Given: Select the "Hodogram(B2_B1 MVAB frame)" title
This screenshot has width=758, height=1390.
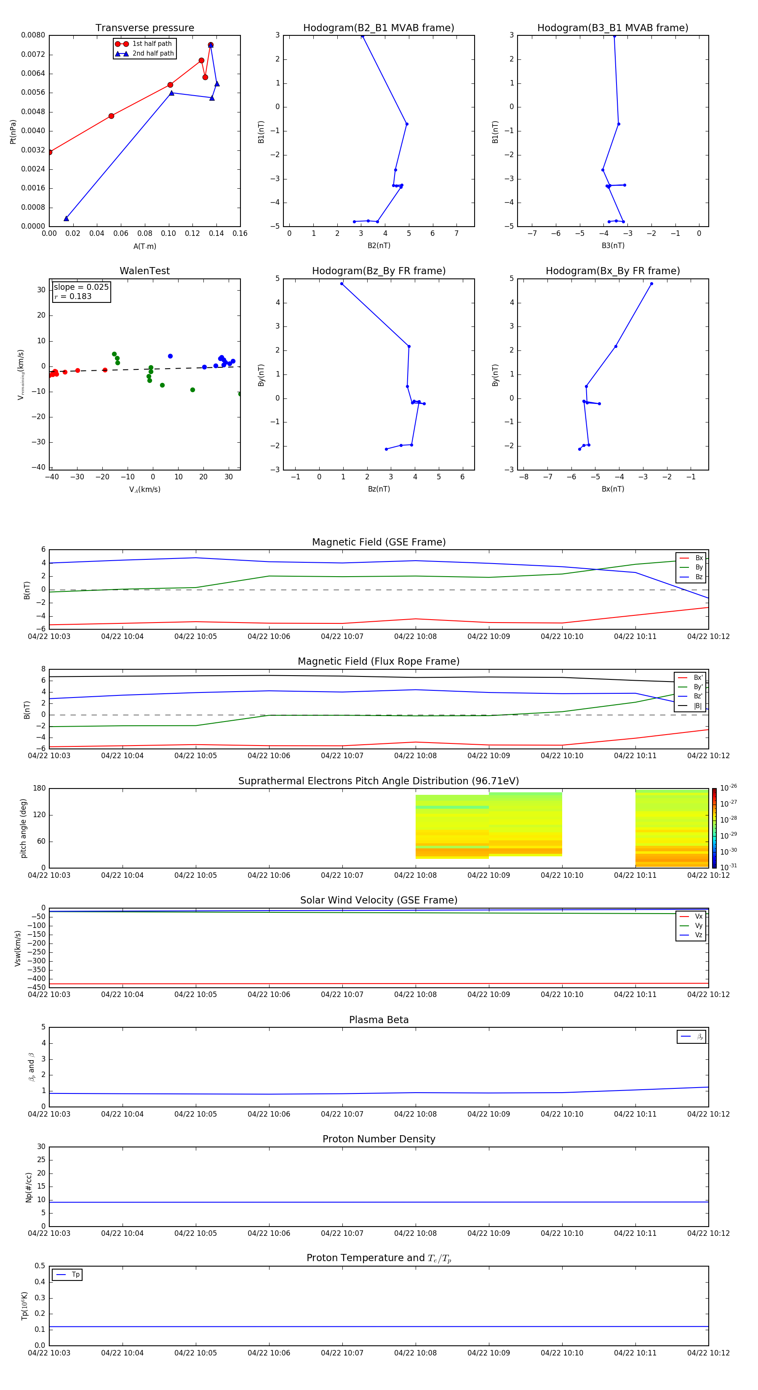Looking at the screenshot, I should (379, 28).
